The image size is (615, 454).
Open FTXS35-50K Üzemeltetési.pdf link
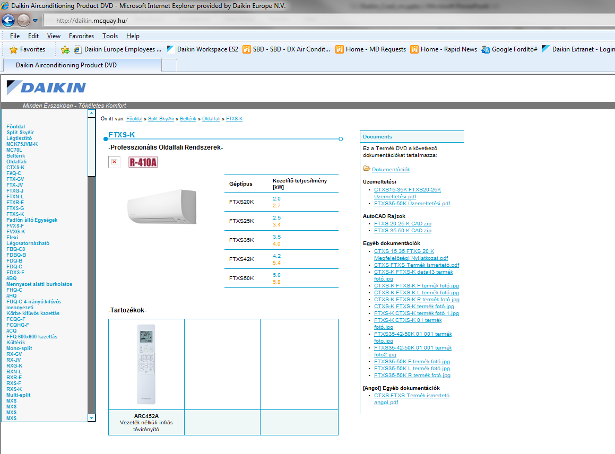[412, 204]
